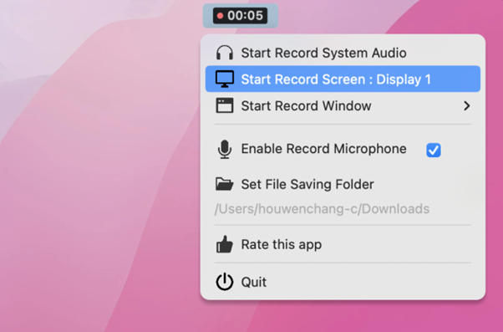The height and width of the screenshot is (332, 503).
Task: Open Start Record Window entry
Action: tap(343, 105)
